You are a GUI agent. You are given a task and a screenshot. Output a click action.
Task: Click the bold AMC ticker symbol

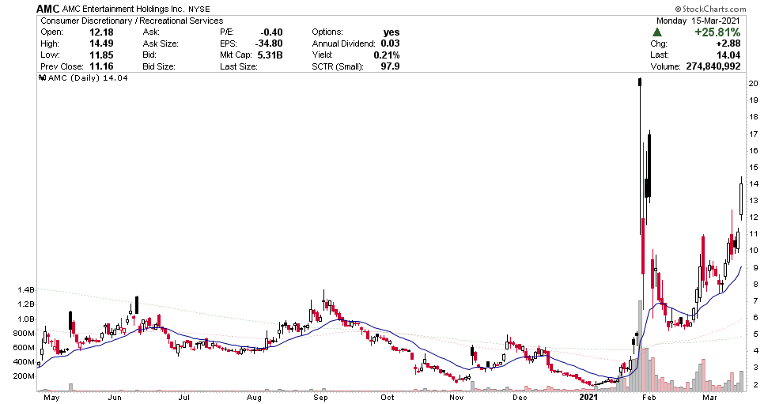49,8
